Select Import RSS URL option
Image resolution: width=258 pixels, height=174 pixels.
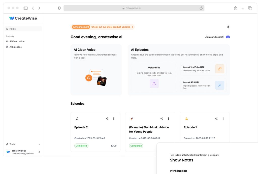(204, 85)
